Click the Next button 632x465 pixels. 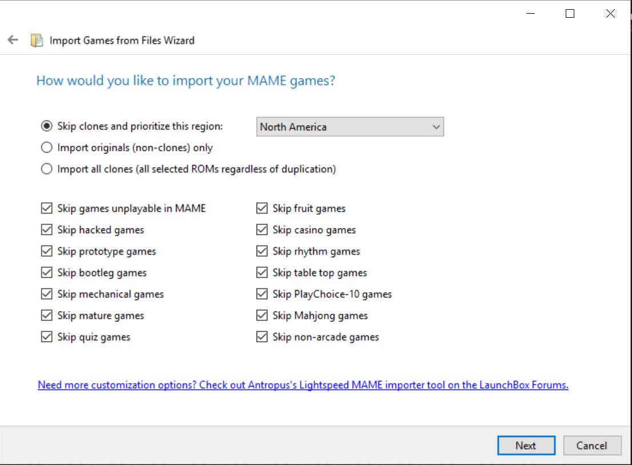(x=526, y=445)
